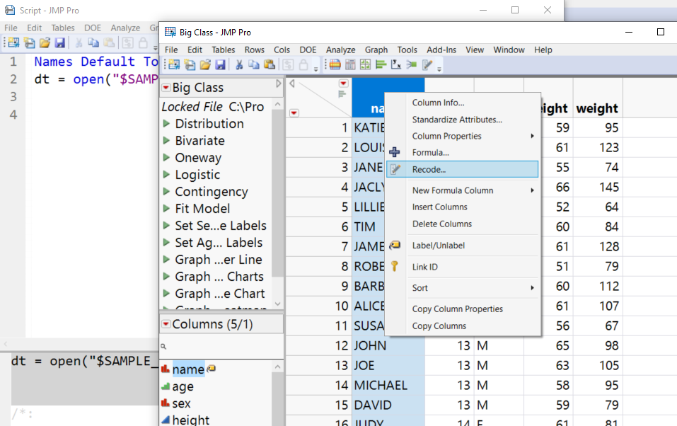This screenshot has height=426, width=677.
Task: Run the Oneway table script
Action: coord(166,157)
